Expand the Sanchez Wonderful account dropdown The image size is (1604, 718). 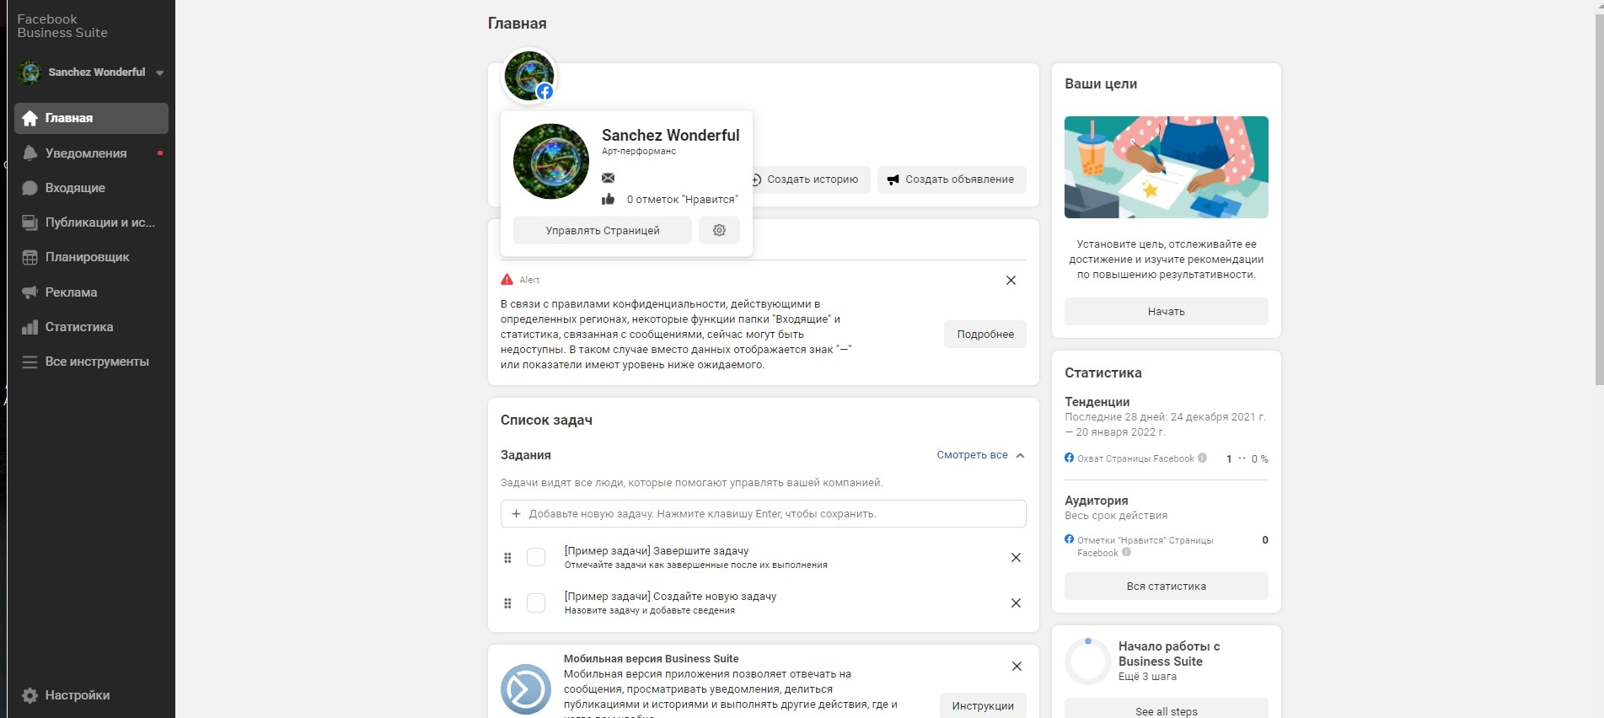[x=160, y=72]
